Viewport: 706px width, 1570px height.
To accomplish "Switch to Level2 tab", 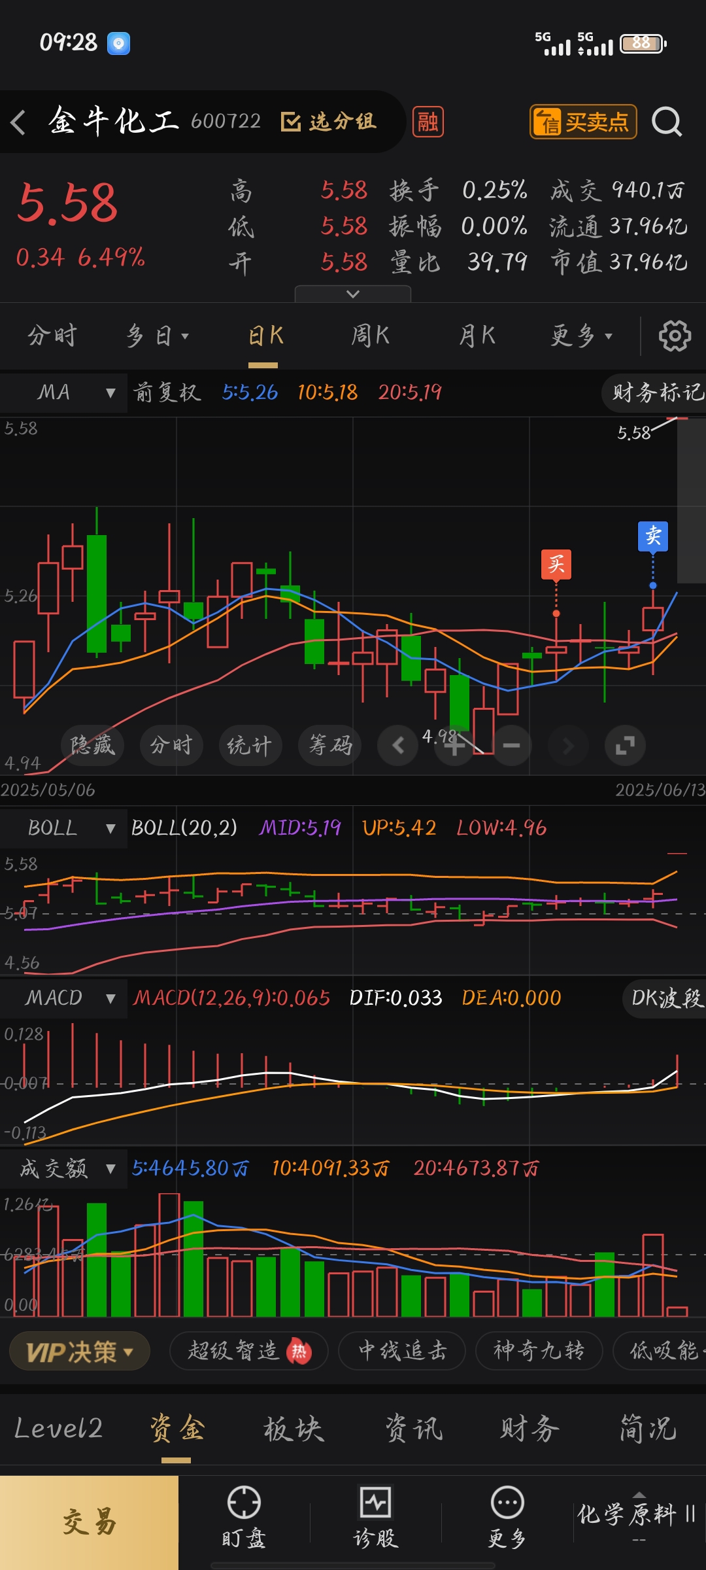I will [x=59, y=1429].
